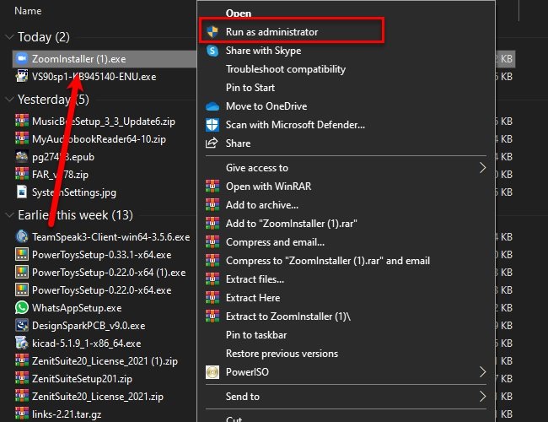Viewport: 548px width, 422px height.
Task: Expand the PowerISO submenu arrow
Action: [482, 372]
